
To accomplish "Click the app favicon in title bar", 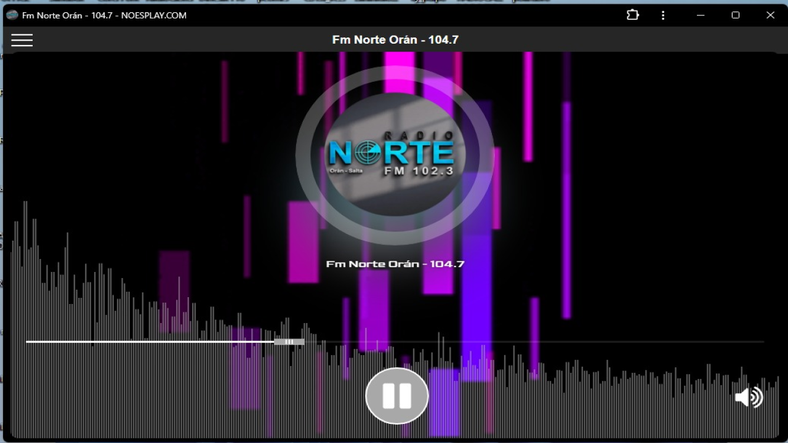I will [12, 15].
